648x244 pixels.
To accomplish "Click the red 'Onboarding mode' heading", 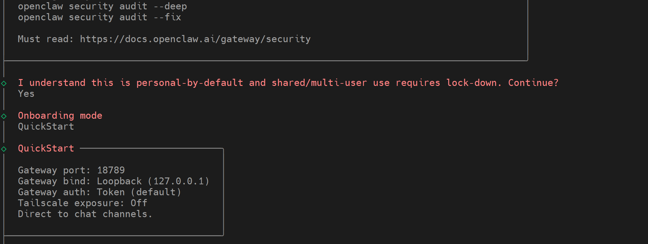I will pos(60,116).
